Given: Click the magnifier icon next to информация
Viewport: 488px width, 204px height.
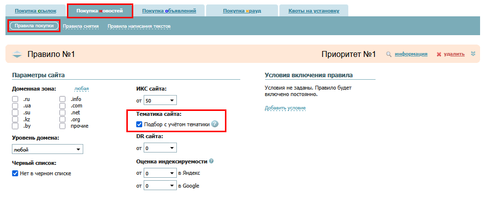Looking at the screenshot, I should pyautogui.click(x=388, y=54).
